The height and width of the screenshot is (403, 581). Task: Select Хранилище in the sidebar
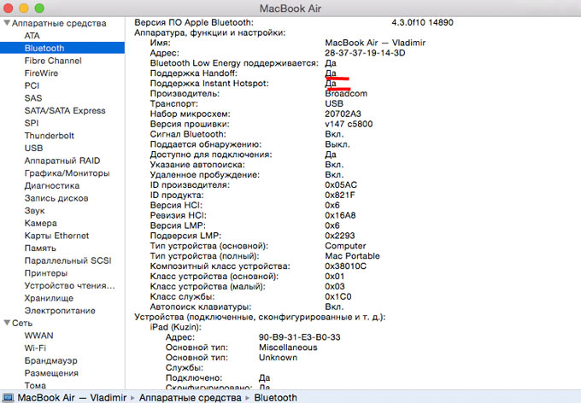49,298
